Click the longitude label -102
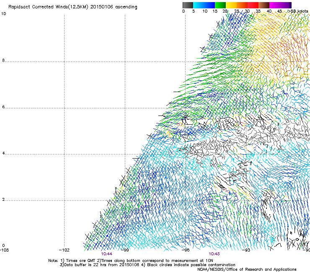This screenshot has height=272, width=310. pos(64,250)
